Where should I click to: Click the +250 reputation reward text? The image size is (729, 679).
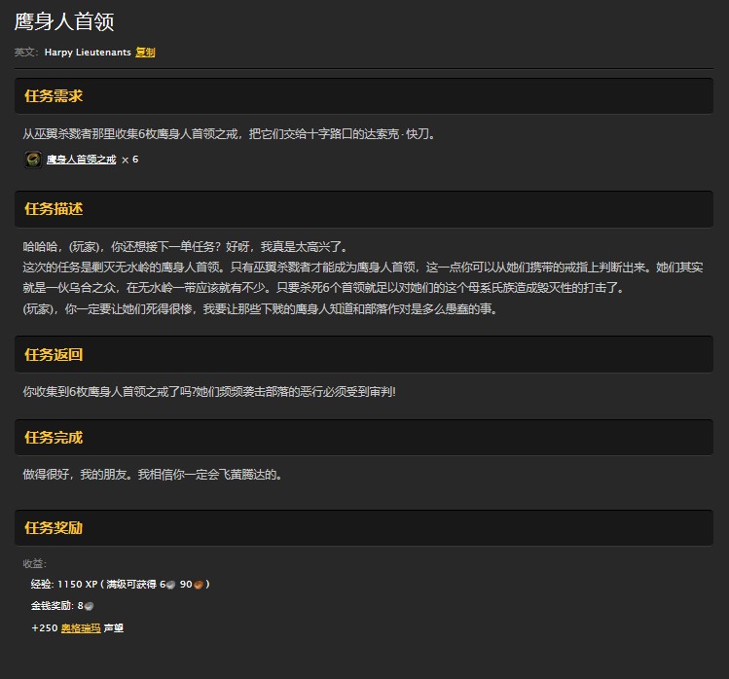pyautogui.click(x=45, y=628)
